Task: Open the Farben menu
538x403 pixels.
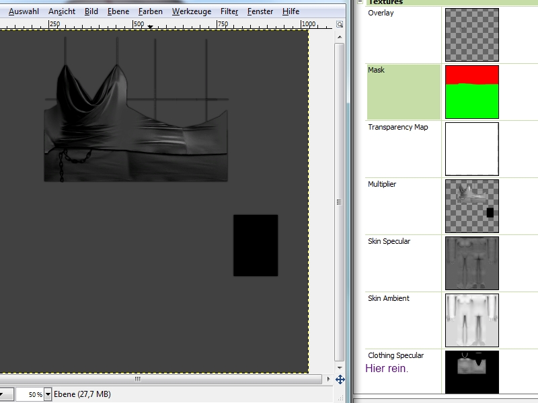Action: (x=151, y=11)
